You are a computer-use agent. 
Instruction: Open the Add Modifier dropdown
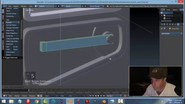click(x=171, y=34)
